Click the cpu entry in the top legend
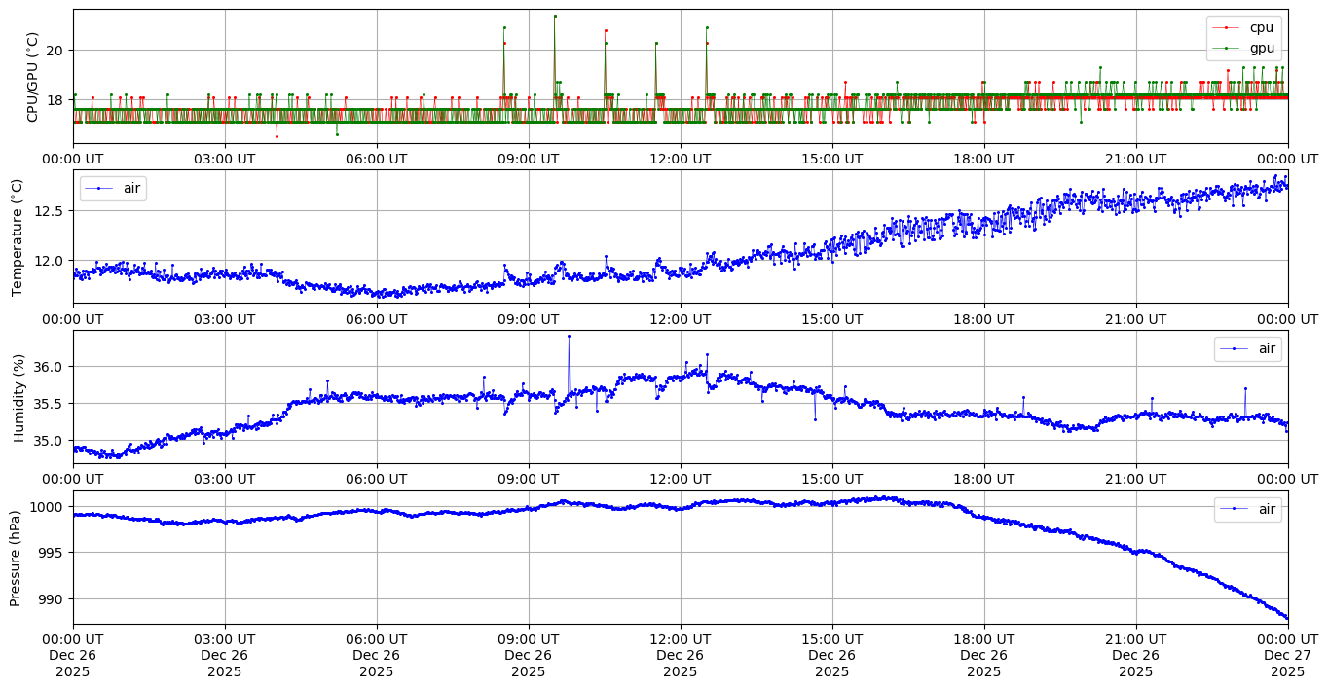This screenshot has width=1328, height=688. [x=1261, y=28]
